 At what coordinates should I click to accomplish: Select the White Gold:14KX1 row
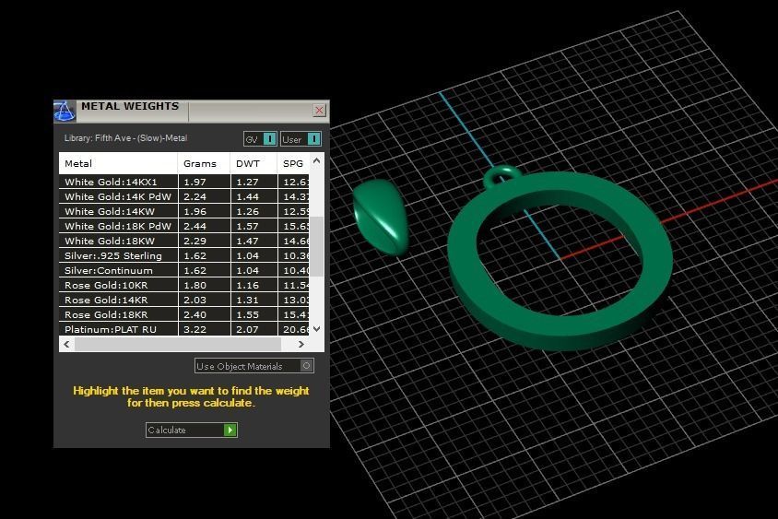coord(184,182)
